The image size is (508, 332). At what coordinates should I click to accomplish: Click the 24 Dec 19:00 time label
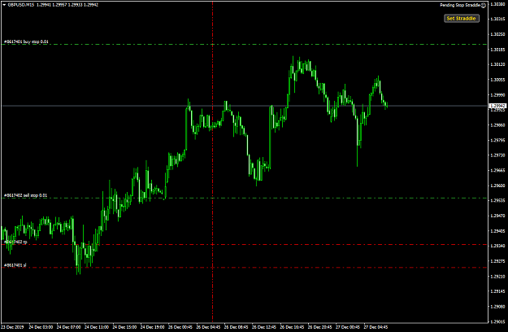152,327
